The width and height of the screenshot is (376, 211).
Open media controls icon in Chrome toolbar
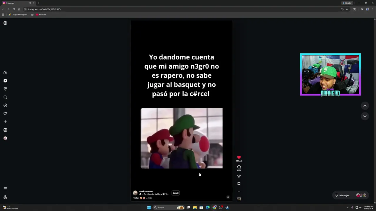[362, 9]
